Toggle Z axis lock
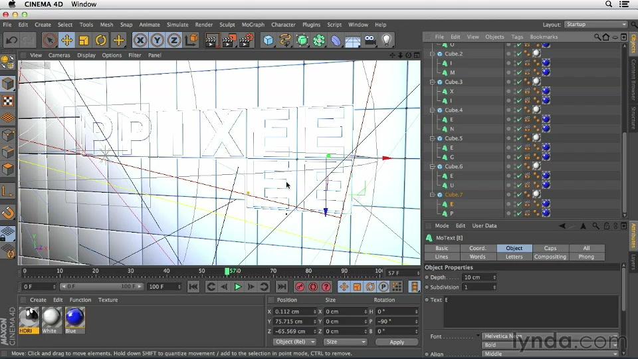The height and width of the screenshot is (359, 638). (174, 41)
